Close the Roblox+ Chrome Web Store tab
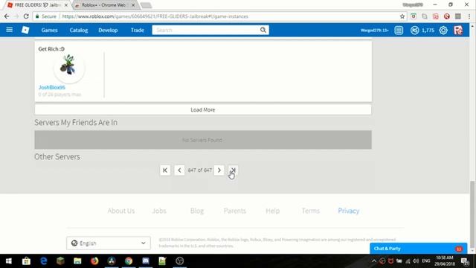476x268 pixels. tap(133, 5)
